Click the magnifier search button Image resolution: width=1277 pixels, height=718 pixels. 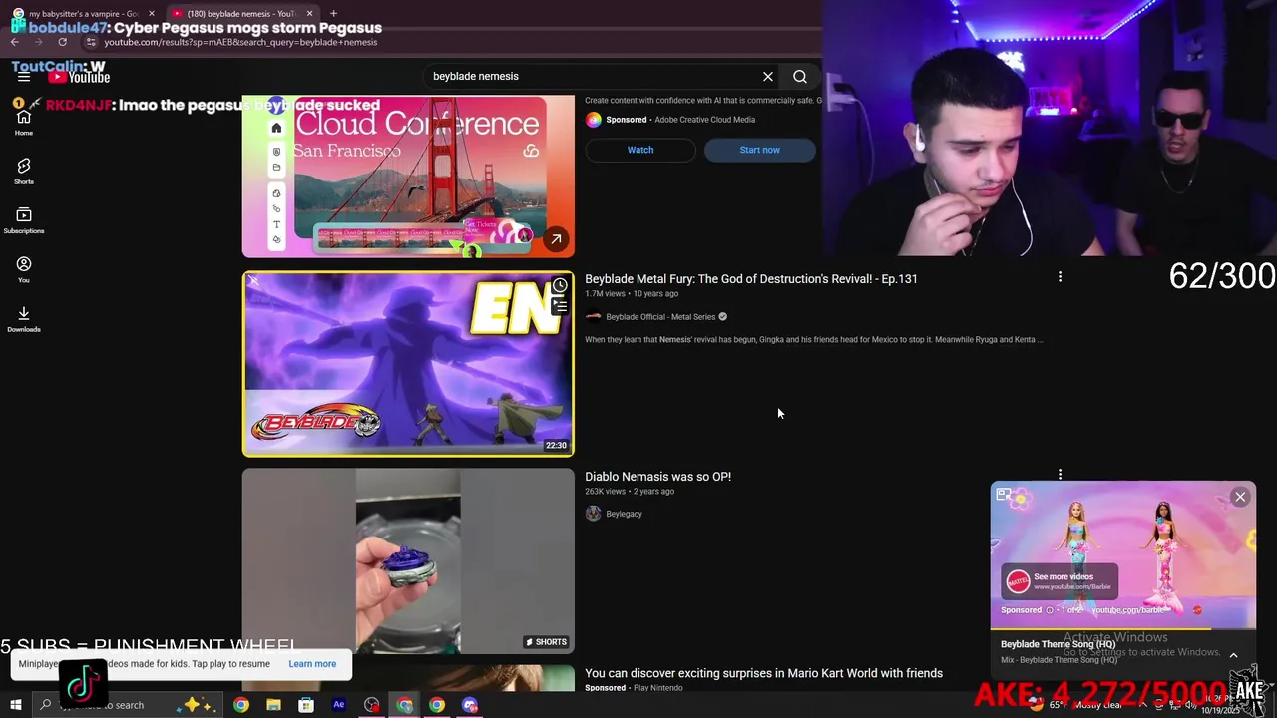pyautogui.click(x=800, y=76)
